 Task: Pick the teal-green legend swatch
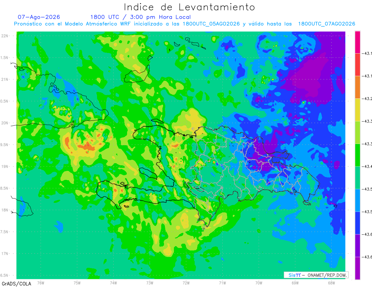tap(357, 178)
